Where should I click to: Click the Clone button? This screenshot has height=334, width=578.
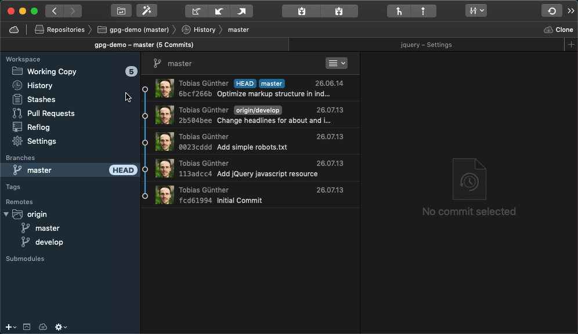tap(558, 30)
